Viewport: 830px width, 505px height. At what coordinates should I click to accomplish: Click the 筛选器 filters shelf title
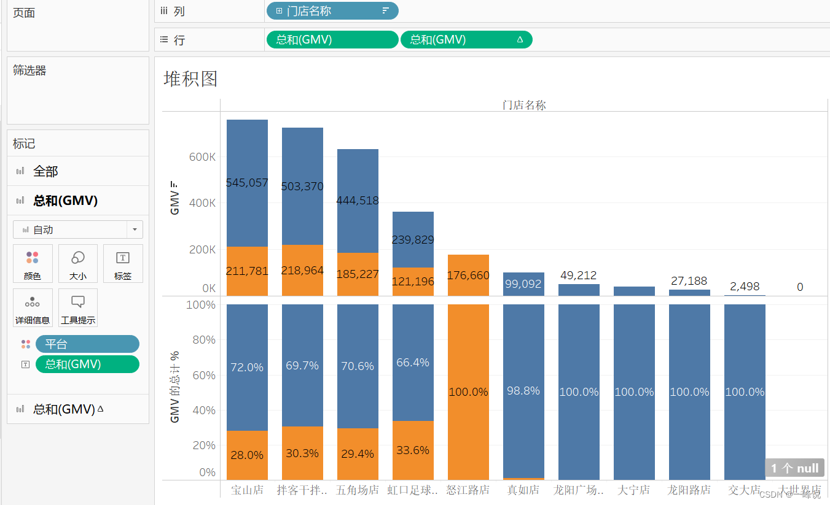point(29,71)
